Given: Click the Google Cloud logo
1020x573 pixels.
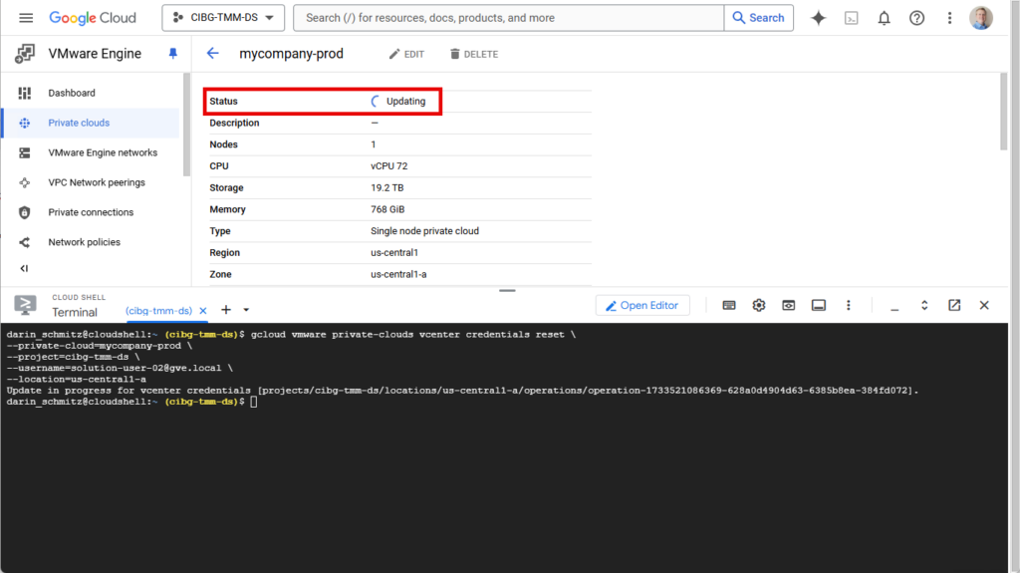Looking at the screenshot, I should (x=93, y=18).
